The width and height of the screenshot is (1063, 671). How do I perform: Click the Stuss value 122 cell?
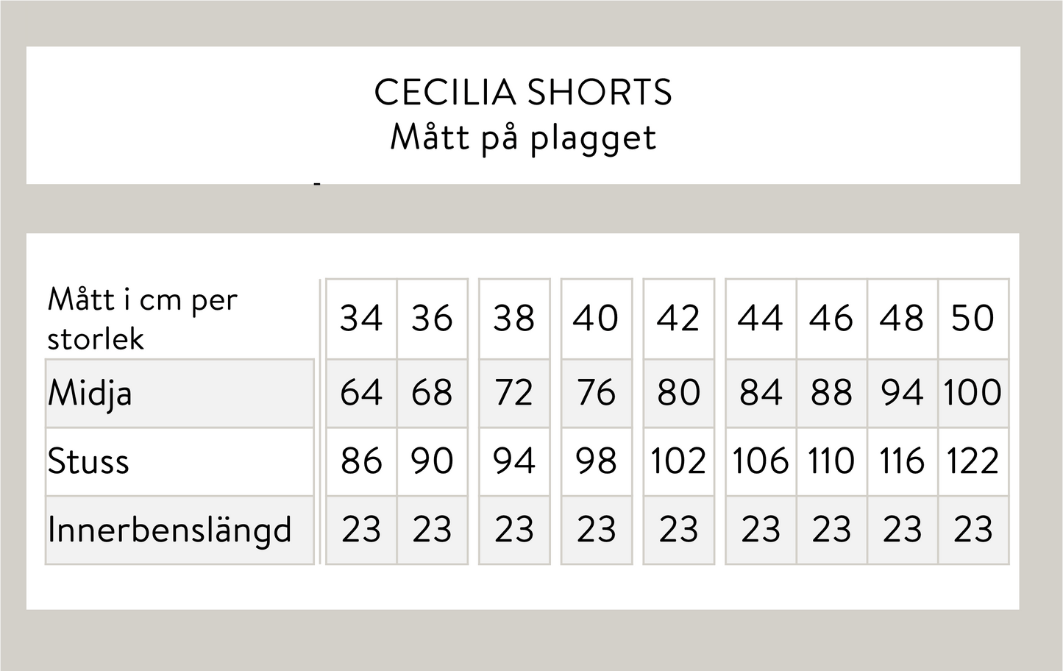click(x=973, y=461)
